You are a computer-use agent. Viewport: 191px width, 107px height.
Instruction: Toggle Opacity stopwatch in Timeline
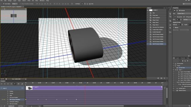click(x=8, y=93)
